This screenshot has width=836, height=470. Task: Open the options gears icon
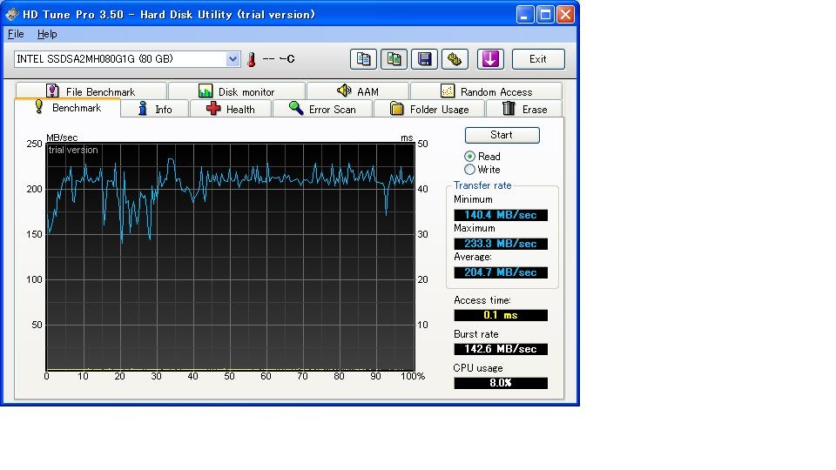[x=455, y=59]
